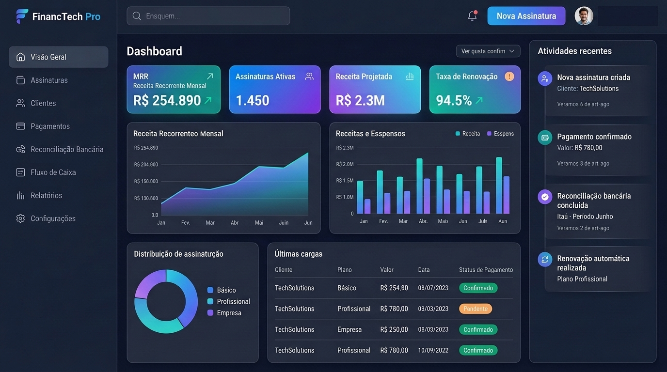Click the Assinaturas sidebar icon
The image size is (667, 372).
click(x=20, y=80)
